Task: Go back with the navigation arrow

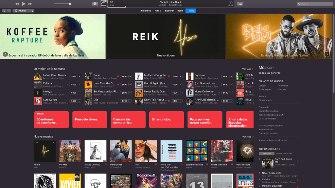Action: pos(4,11)
